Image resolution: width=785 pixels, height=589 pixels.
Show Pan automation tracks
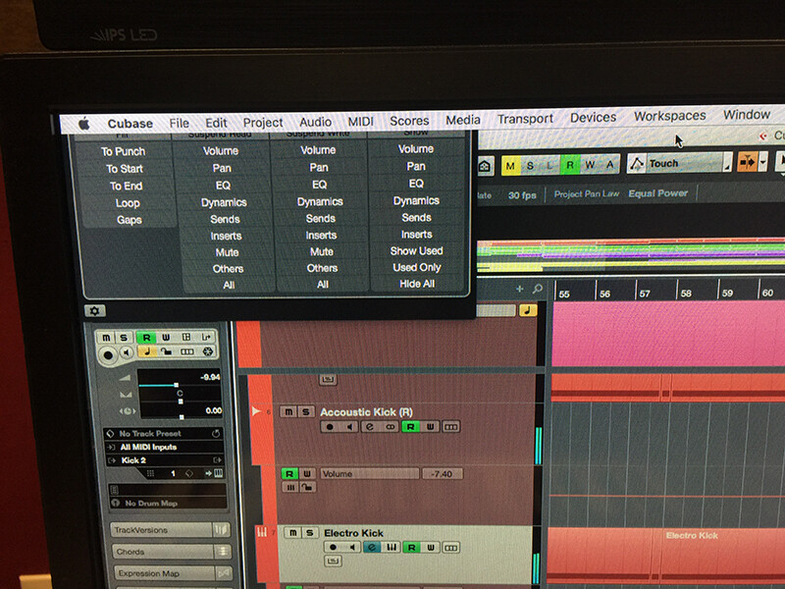[x=416, y=166]
